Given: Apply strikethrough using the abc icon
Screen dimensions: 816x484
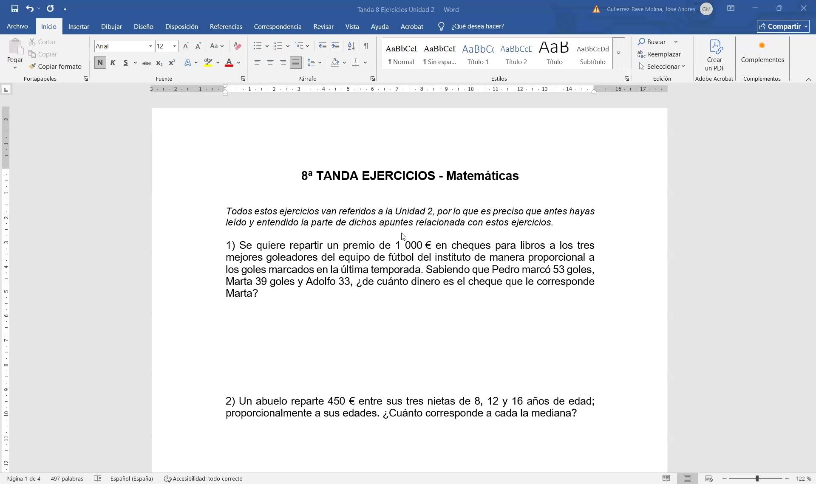Looking at the screenshot, I should pyautogui.click(x=146, y=63).
